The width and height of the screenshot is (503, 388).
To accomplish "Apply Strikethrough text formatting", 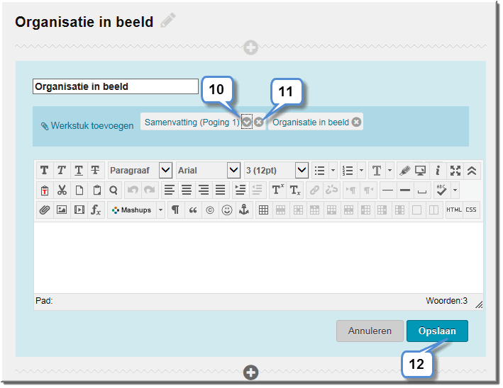I will (x=95, y=171).
